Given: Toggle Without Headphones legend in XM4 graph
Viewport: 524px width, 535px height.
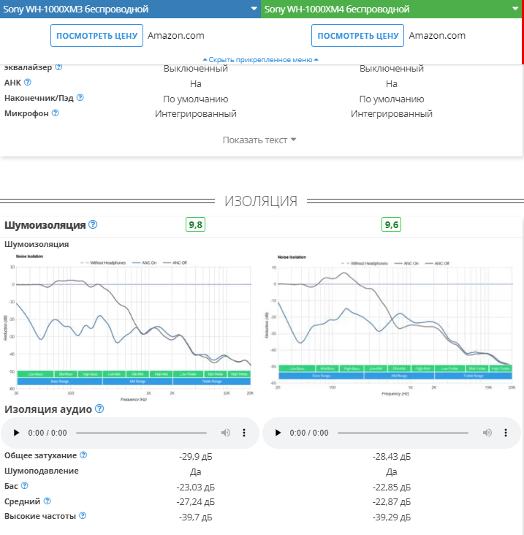Looking at the screenshot, I should (x=365, y=263).
